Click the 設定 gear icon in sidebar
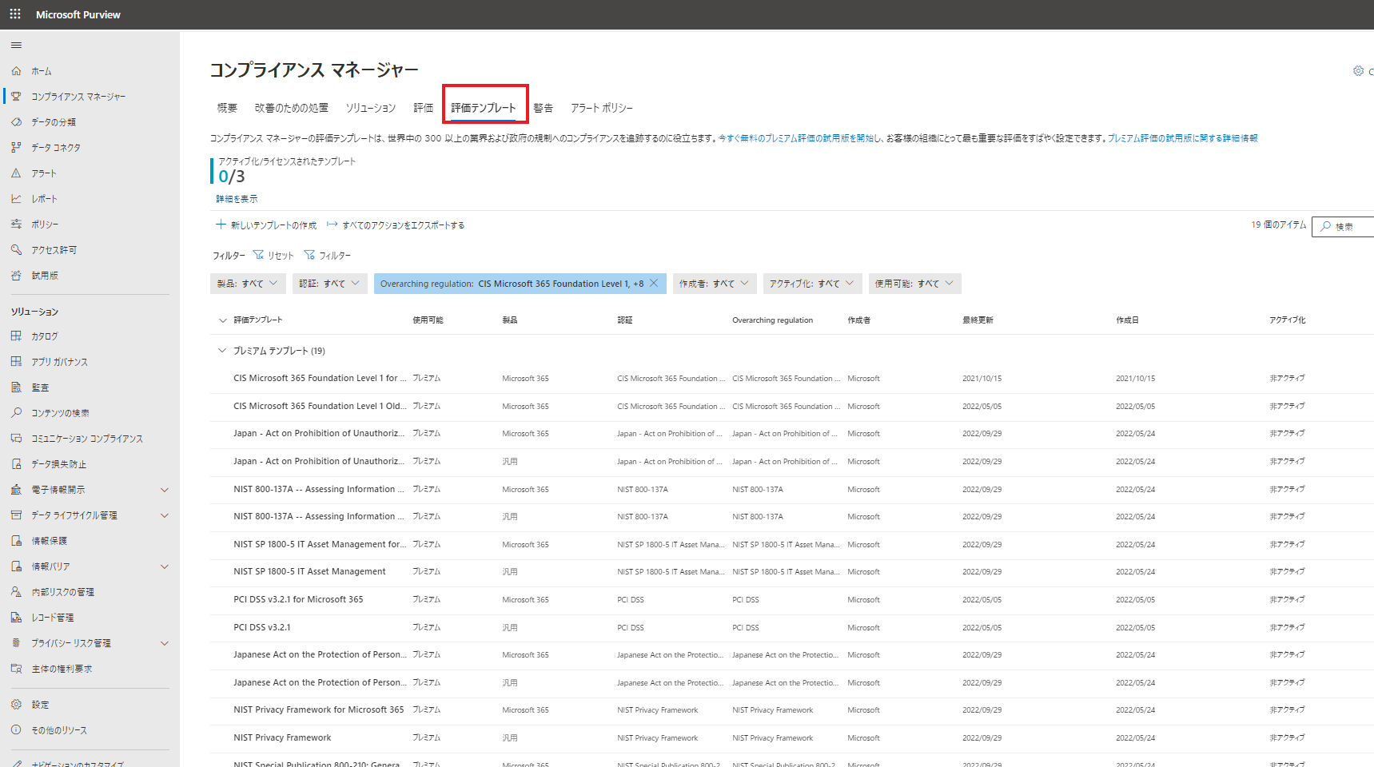The height and width of the screenshot is (767, 1374). [16, 705]
